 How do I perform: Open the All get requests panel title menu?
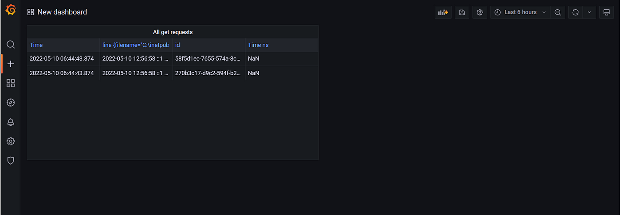[173, 32]
